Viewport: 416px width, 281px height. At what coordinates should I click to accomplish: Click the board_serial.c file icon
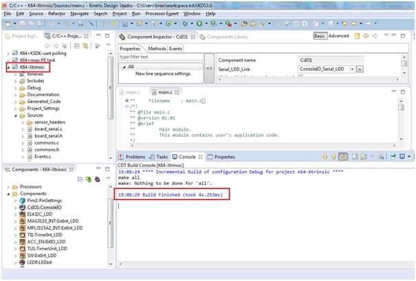(30, 128)
